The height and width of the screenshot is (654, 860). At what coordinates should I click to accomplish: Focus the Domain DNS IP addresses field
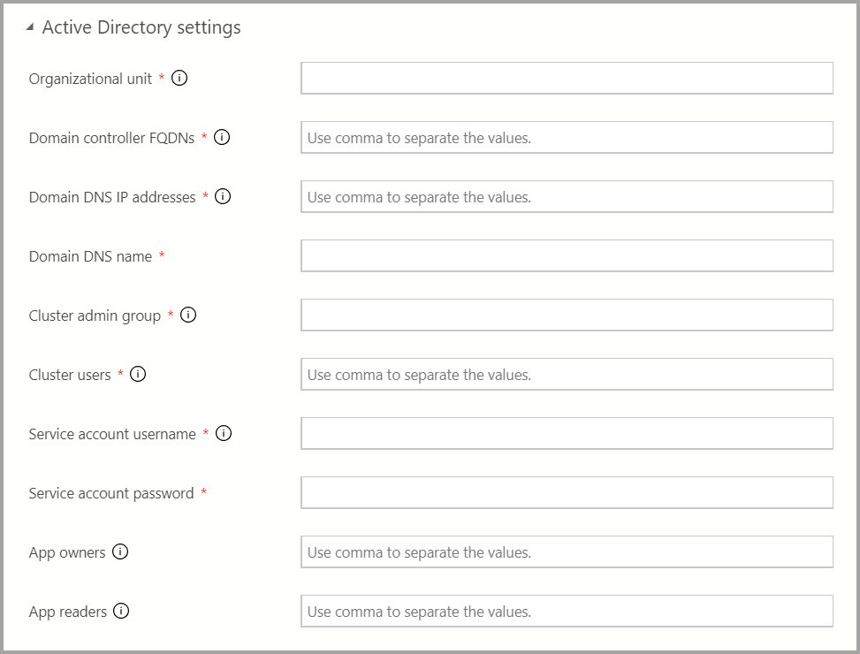[567, 196]
